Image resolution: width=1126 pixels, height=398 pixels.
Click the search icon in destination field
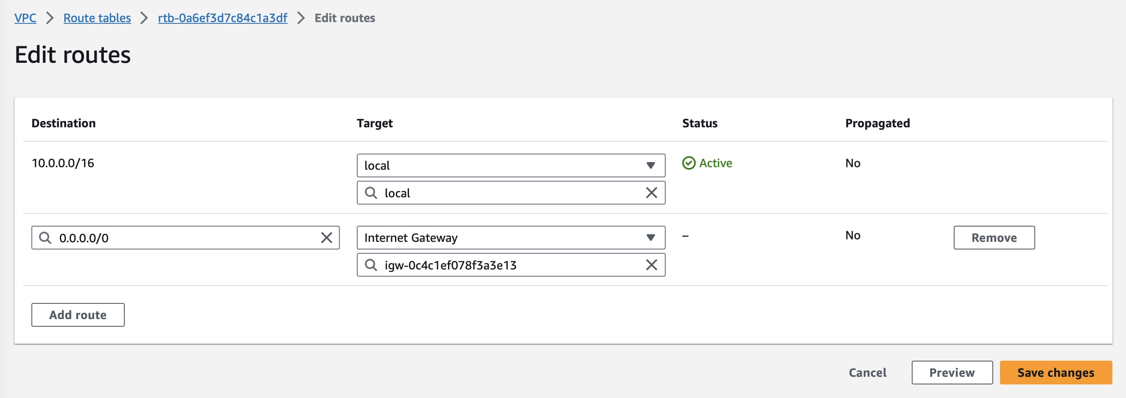pyautogui.click(x=45, y=238)
